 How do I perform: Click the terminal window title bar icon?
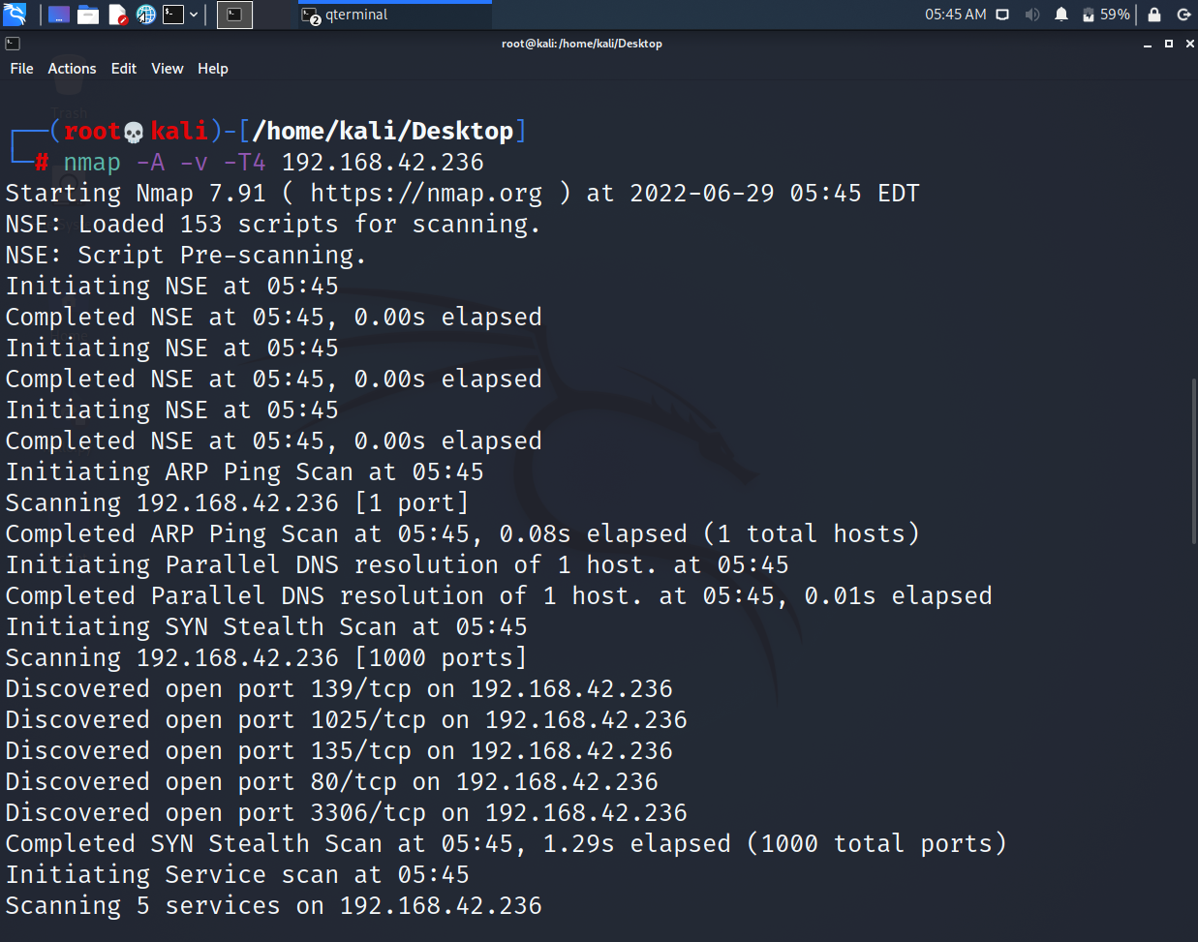tap(13, 44)
